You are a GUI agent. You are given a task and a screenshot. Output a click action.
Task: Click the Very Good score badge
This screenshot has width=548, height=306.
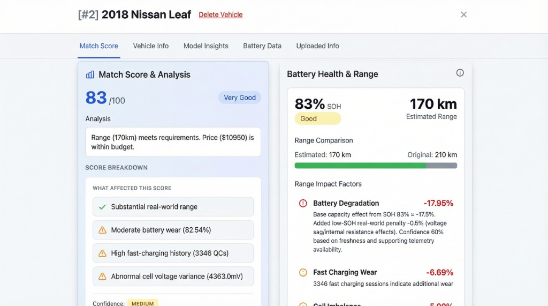point(239,98)
